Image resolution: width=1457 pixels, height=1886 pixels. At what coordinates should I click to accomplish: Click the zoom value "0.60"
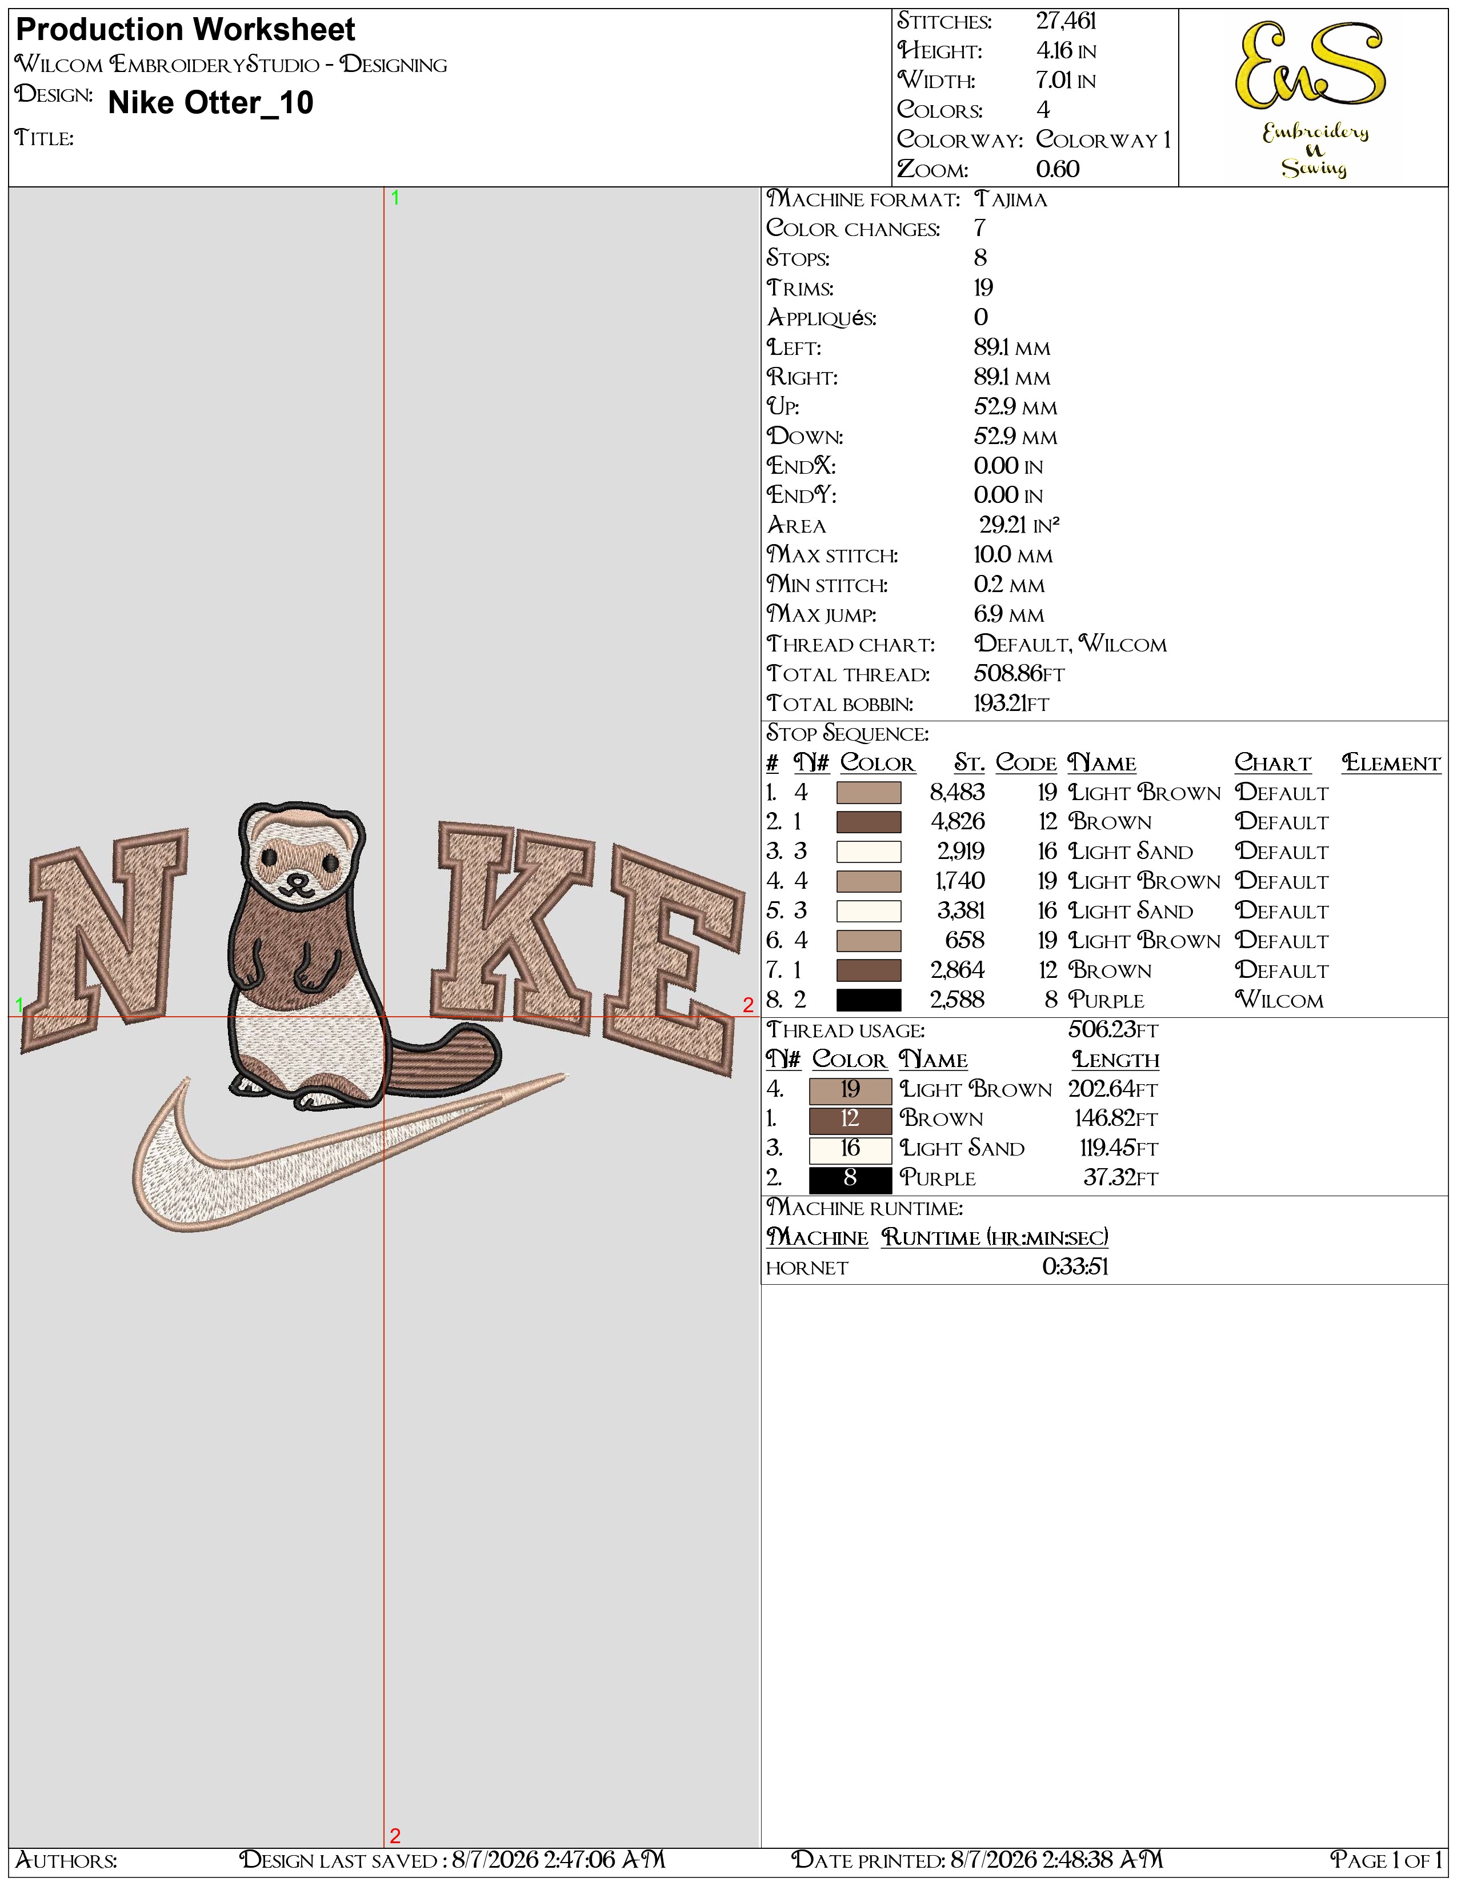1058,169
